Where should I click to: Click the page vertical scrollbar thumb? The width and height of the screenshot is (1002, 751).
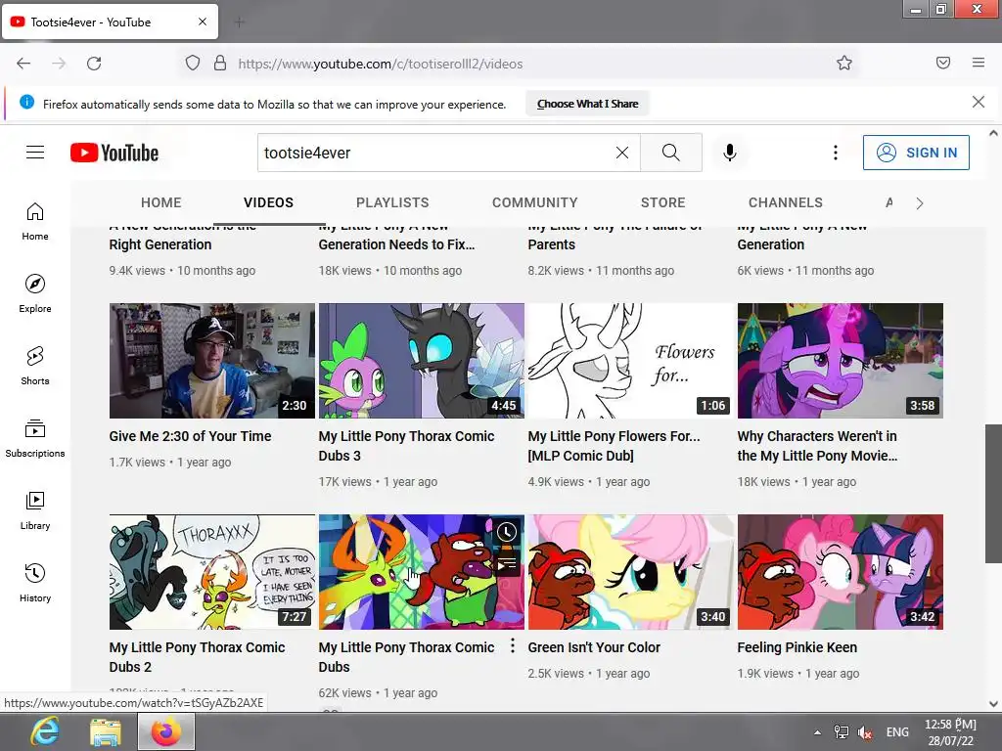click(x=993, y=493)
